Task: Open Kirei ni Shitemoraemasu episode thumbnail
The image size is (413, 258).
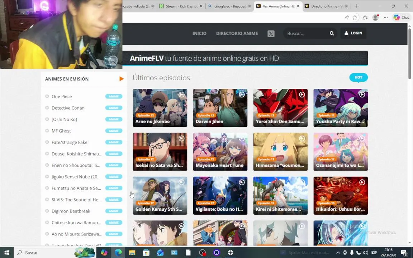Action: [x=280, y=196]
